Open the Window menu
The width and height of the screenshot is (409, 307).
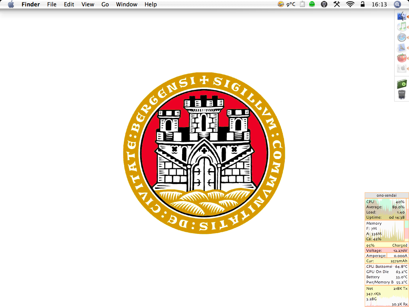127,4
